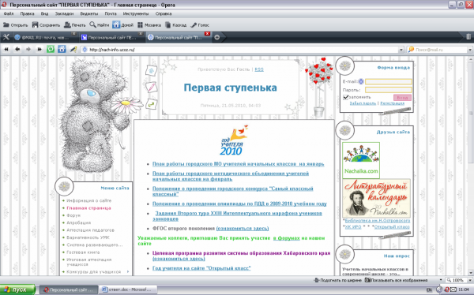The width and height of the screenshot is (474, 295).
Task: Open Форум in site menu
Action: [73, 215]
